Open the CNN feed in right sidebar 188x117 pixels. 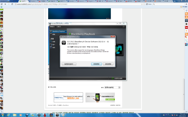click(186, 27)
